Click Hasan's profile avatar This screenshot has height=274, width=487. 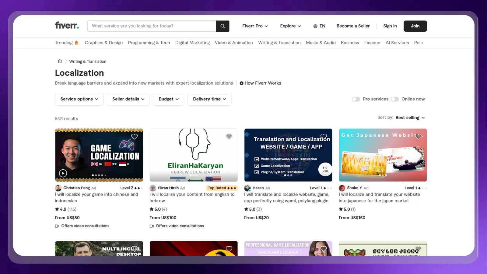pos(247,188)
